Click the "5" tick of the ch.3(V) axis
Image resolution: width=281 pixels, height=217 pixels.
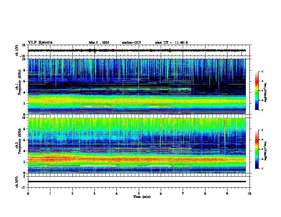pos(24,177)
